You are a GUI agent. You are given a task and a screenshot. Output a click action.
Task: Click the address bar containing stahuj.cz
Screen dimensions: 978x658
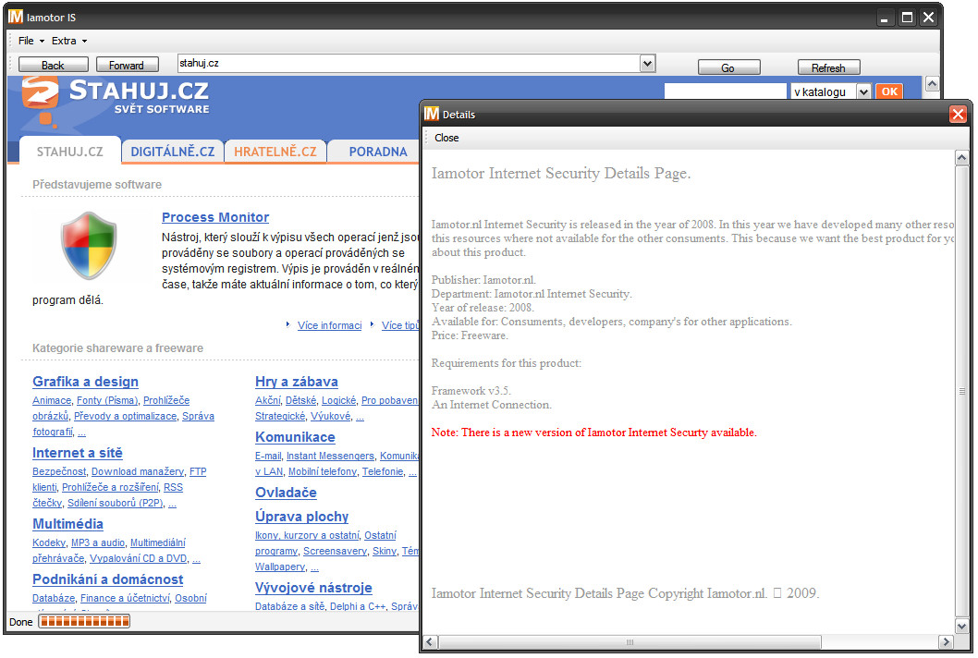tap(409, 63)
